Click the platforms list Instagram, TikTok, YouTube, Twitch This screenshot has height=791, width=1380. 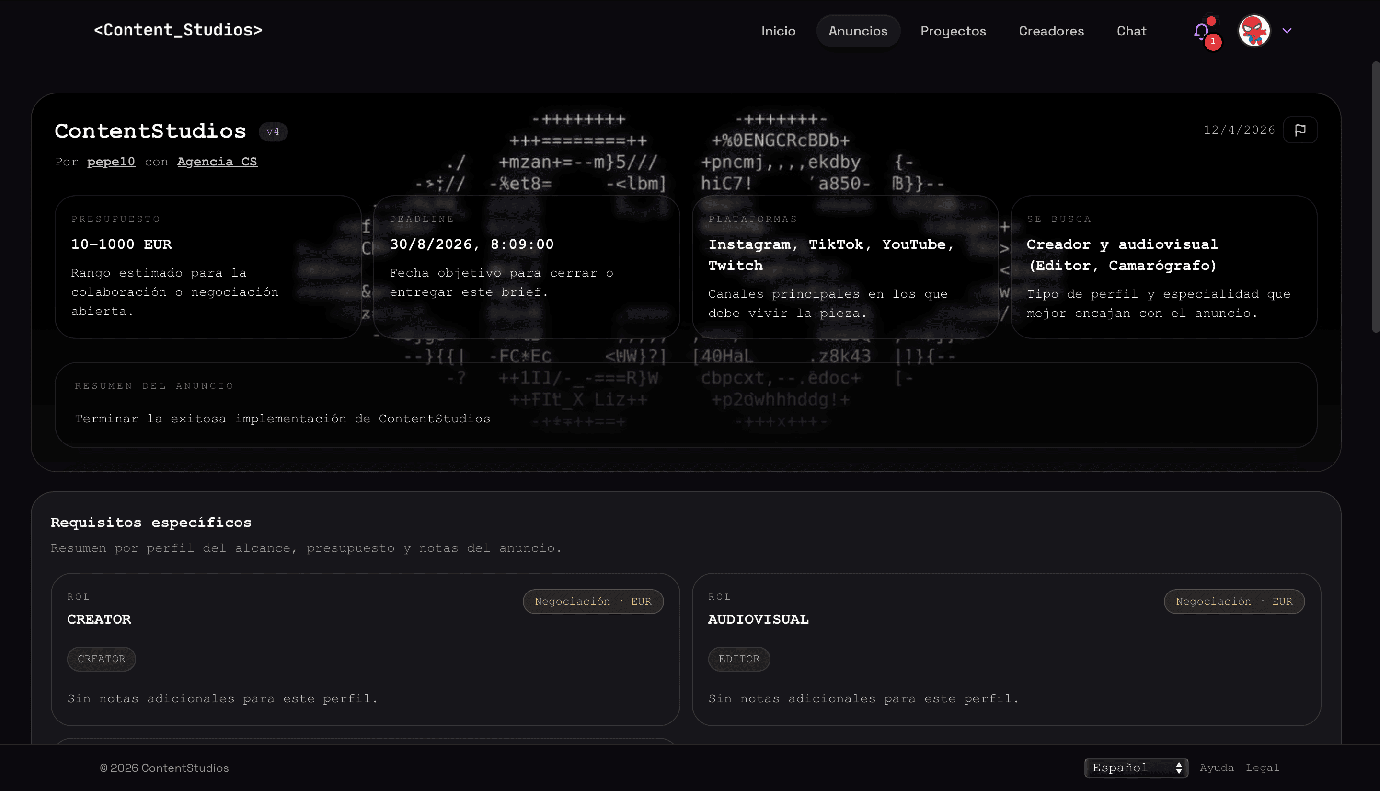pyautogui.click(x=831, y=255)
